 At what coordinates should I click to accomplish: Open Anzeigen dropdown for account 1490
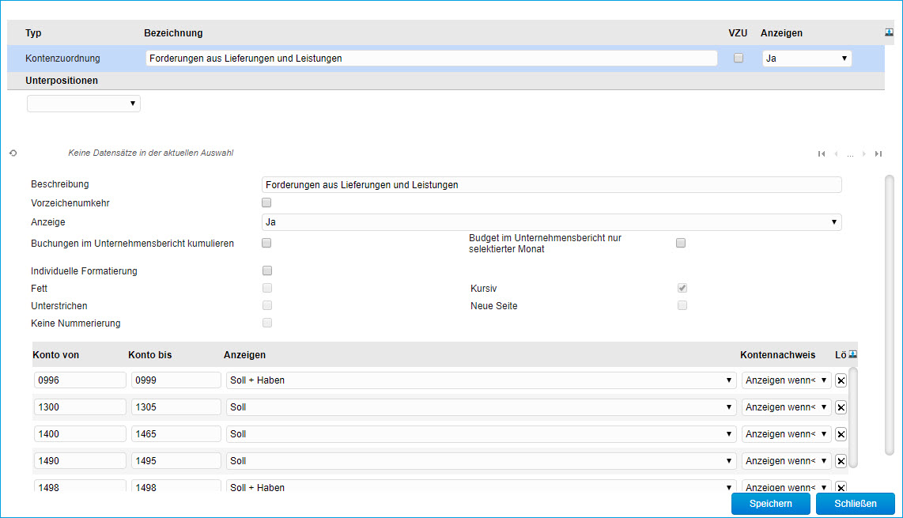481,461
